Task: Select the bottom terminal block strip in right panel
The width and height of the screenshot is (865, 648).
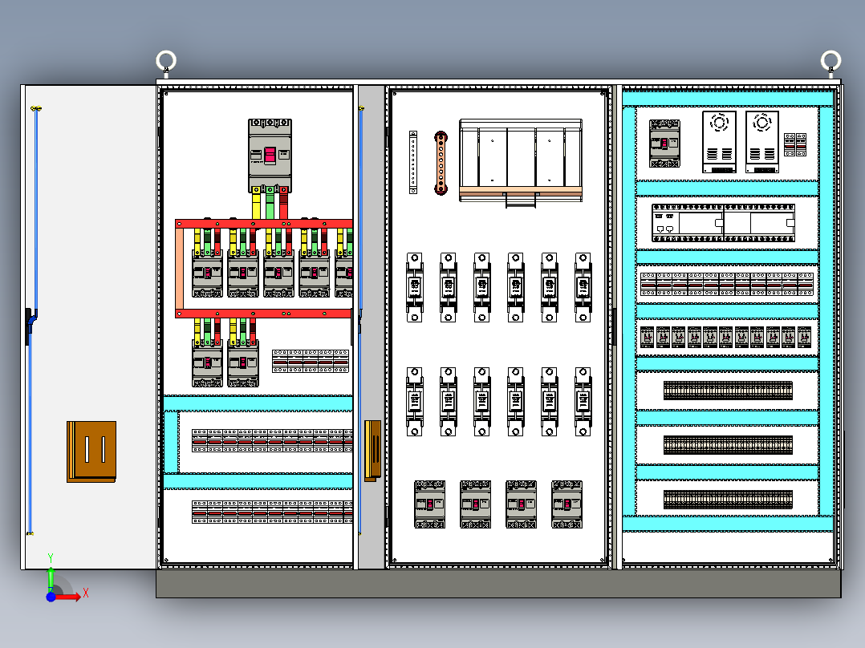Action: pyautogui.click(x=729, y=500)
